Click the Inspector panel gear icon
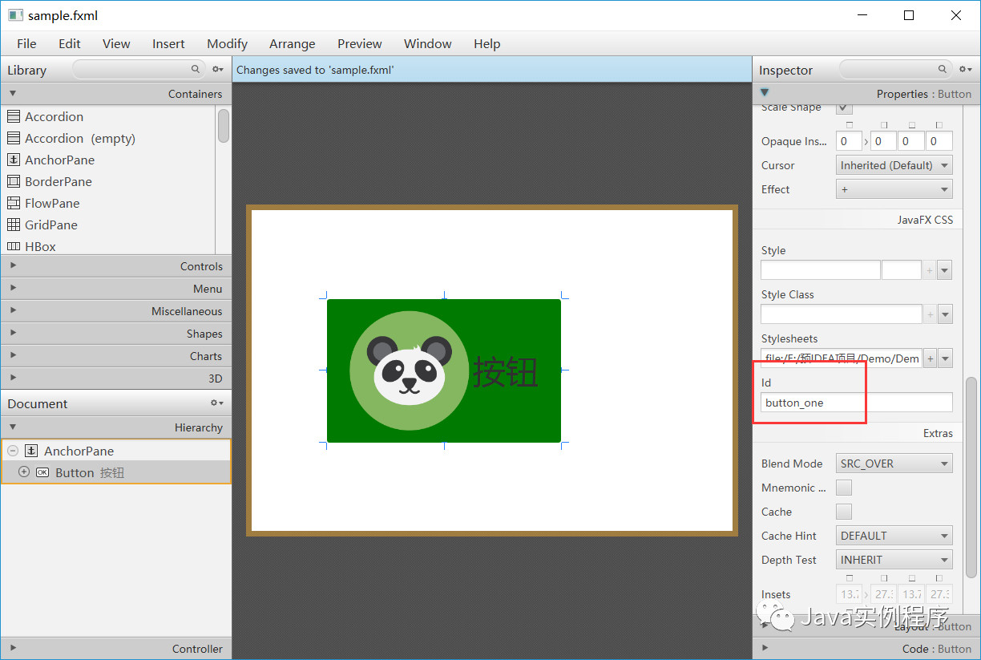 (x=964, y=70)
